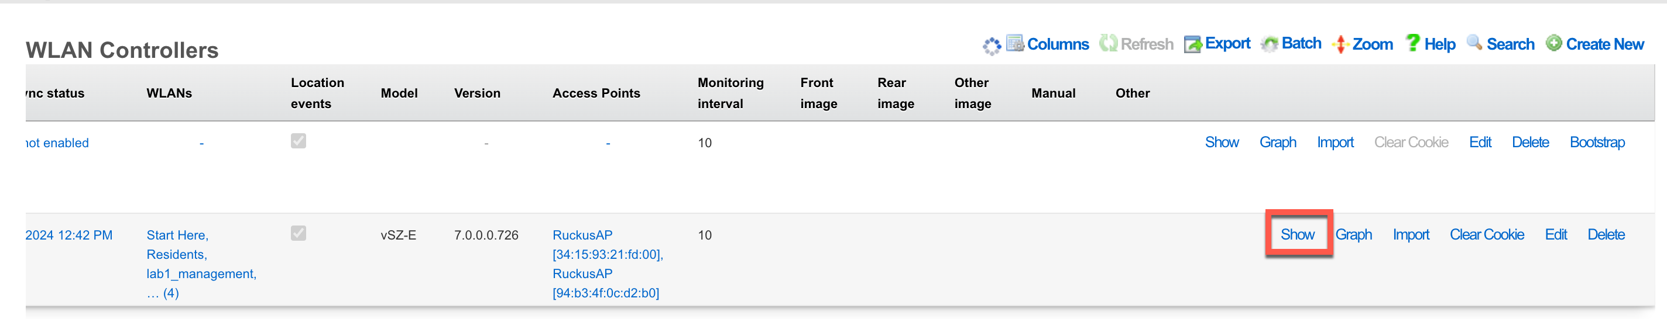Click the green Help question mark icon
The width and height of the screenshot is (1667, 319).
[x=1413, y=43]
